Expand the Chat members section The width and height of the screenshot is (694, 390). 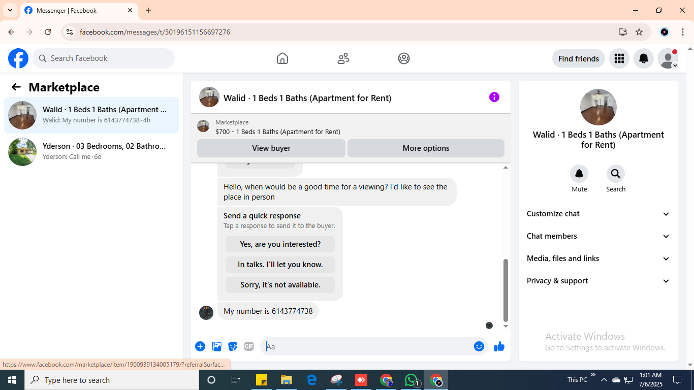(598, 236)
